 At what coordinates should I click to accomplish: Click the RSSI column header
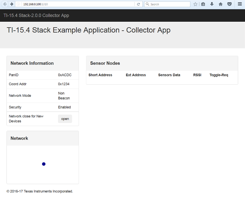(x=197, y=75)
